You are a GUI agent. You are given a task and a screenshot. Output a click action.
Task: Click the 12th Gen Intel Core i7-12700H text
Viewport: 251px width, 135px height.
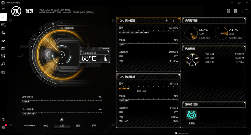click(x=55, y=10)
